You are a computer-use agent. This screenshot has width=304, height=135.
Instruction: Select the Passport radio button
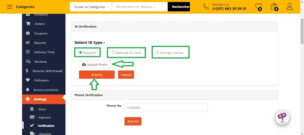point(80,53)
